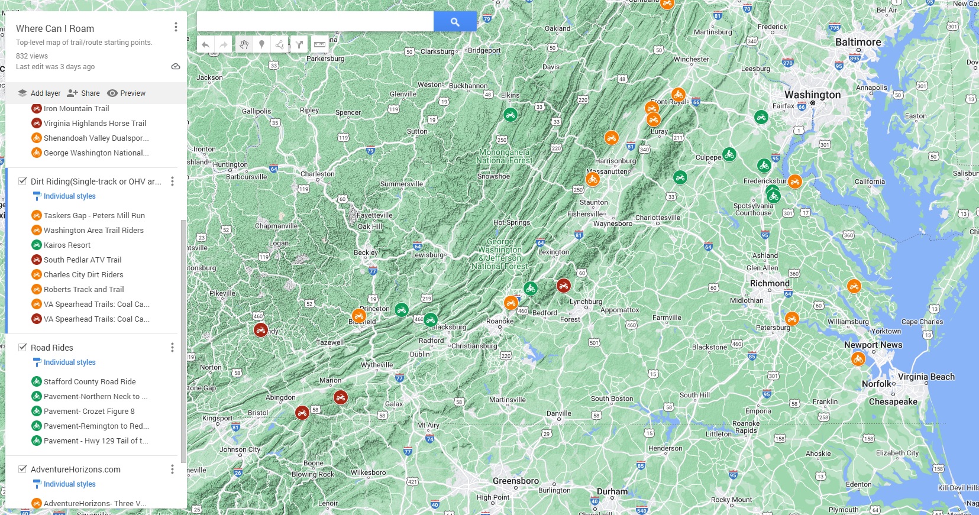Select Roberts Track and Trail entry
The image size is (979, 515).
[83, 290]
